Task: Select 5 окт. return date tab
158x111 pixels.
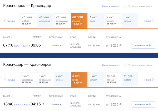Action: coord(28,79)
